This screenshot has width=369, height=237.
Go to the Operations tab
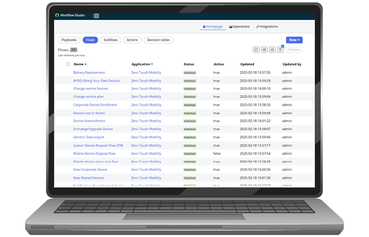(x=239, y=27)
